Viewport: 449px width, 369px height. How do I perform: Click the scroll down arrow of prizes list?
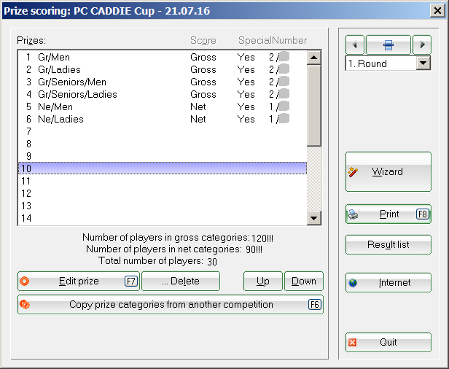314,218
